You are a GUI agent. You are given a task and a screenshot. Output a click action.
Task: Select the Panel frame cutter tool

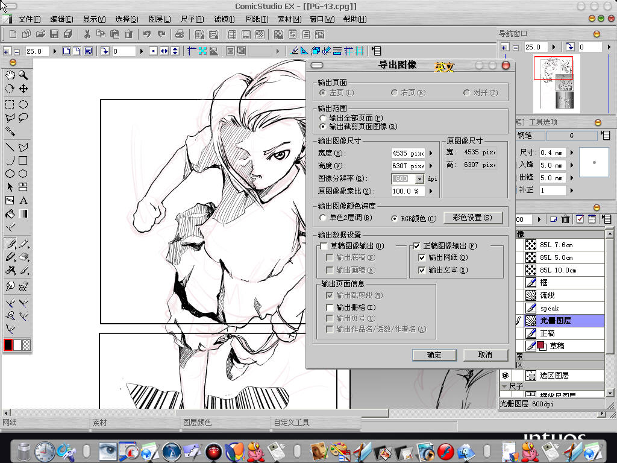pos(10,200)
